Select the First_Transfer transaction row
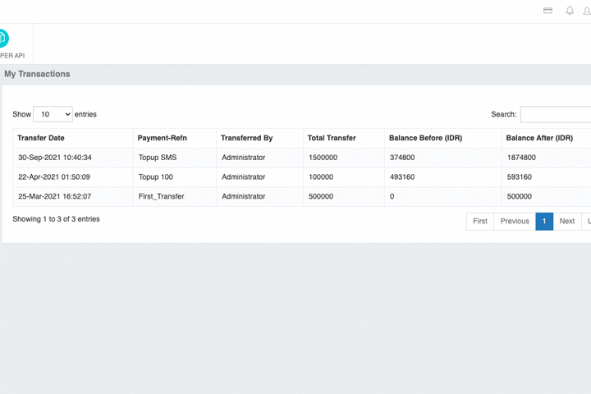Image resolution: width=591 pixels, height=394 pixels. click(x=302, y=196)
